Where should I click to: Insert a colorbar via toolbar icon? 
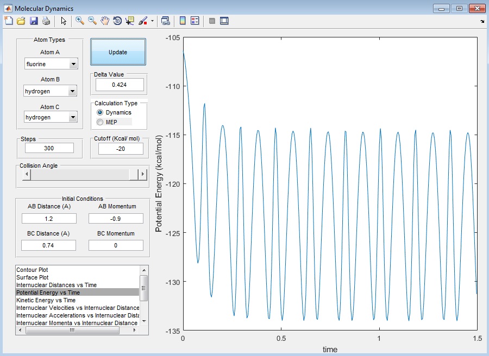tap(183, 21)
